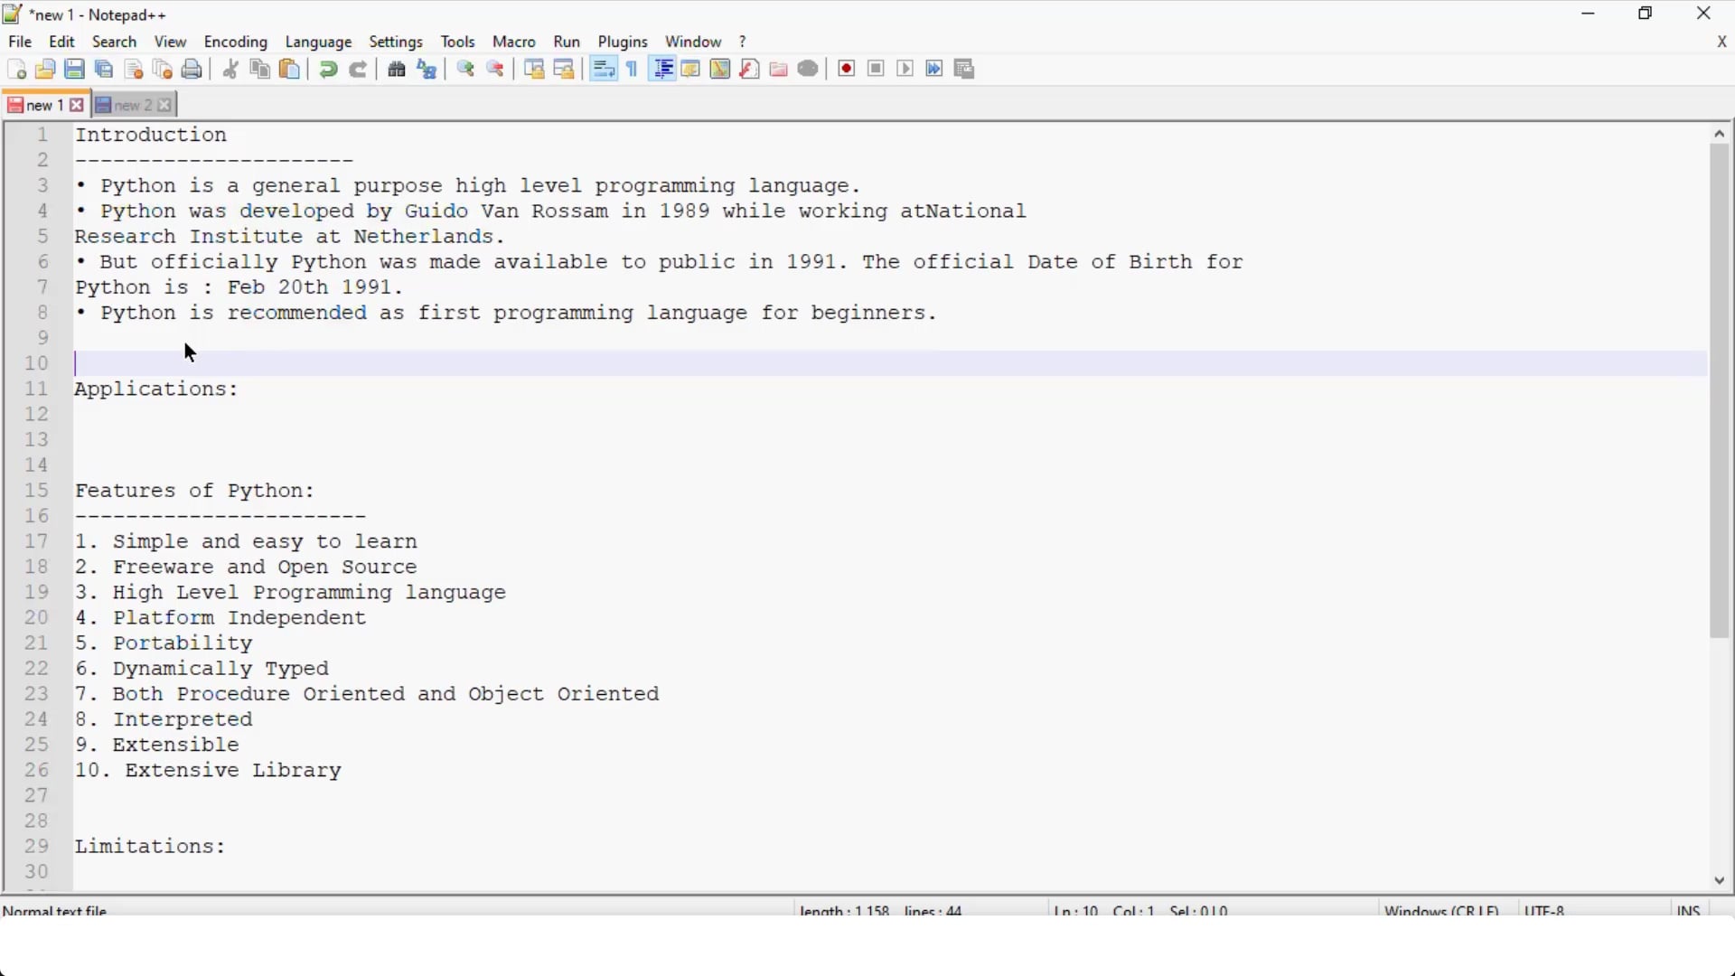The image size is (1735, 976).
Task: Switch to the new 2 tab
Action: point(132,104)
